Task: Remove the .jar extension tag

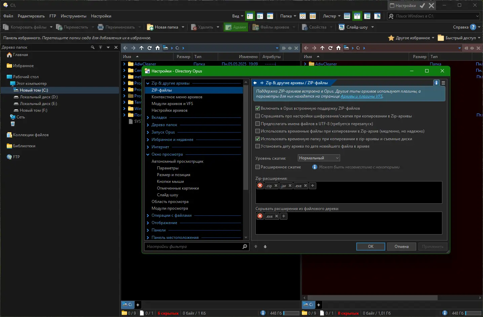Action: pyautogui.click(x=290, y=186)
